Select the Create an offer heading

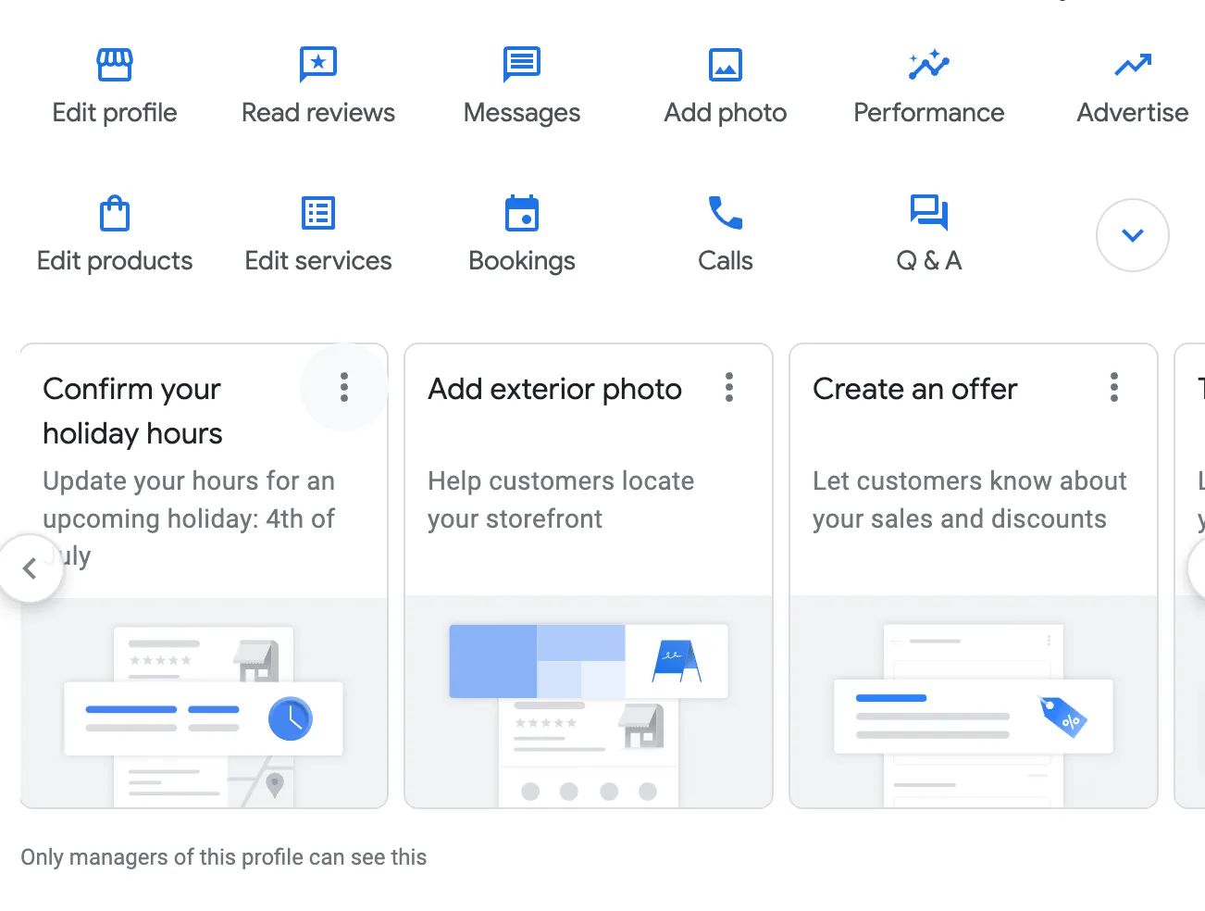click(915, 390)
